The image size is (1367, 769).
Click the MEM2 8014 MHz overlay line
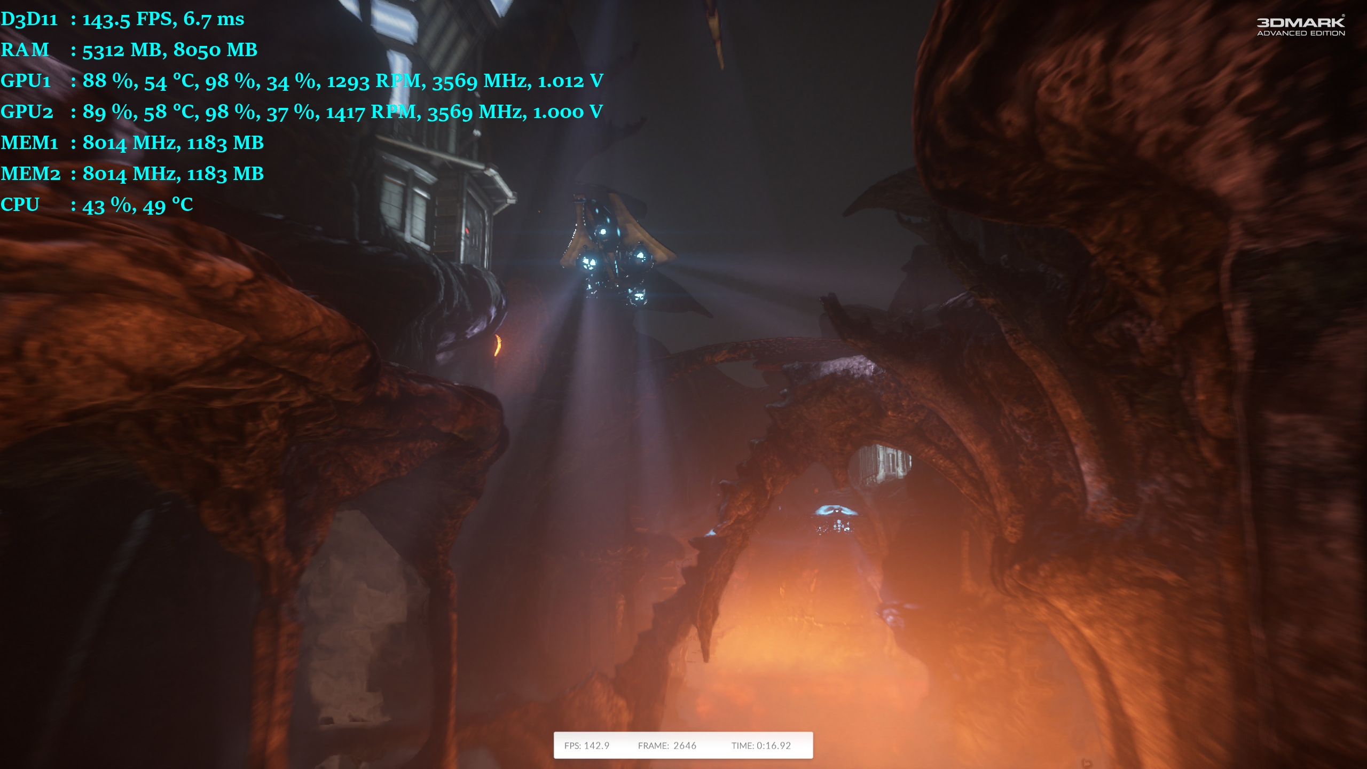coord(132,174)
